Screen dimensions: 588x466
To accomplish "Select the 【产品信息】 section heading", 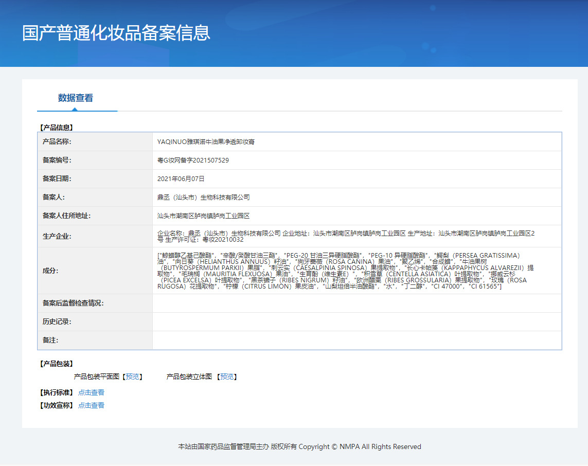I will [56, 128].
